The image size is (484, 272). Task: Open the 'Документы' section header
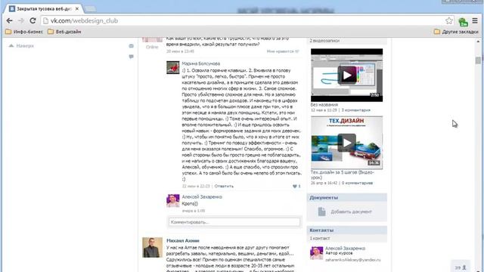point(346,197)
